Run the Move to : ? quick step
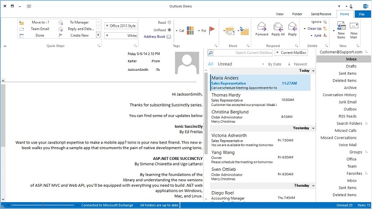Screen dimensions: 372x209 [x=35, y=22]
